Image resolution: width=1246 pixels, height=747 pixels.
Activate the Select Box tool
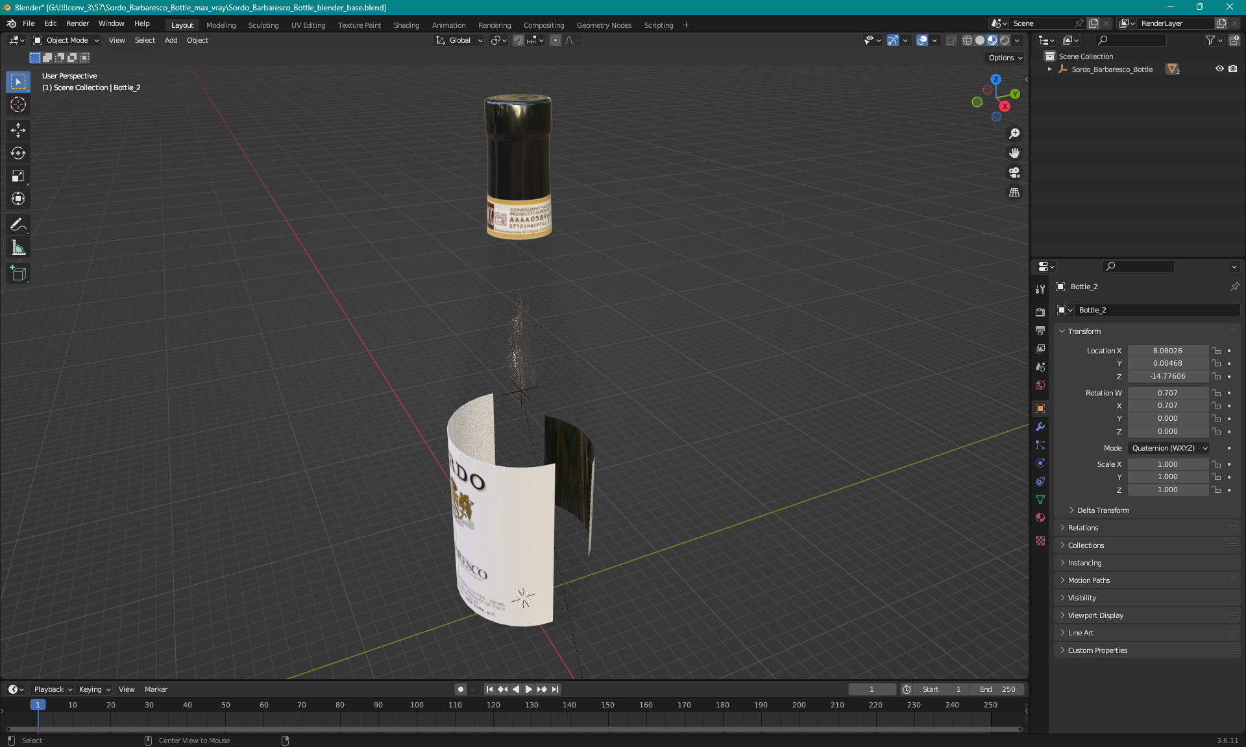pyautogui.click(x=18, y=82)
